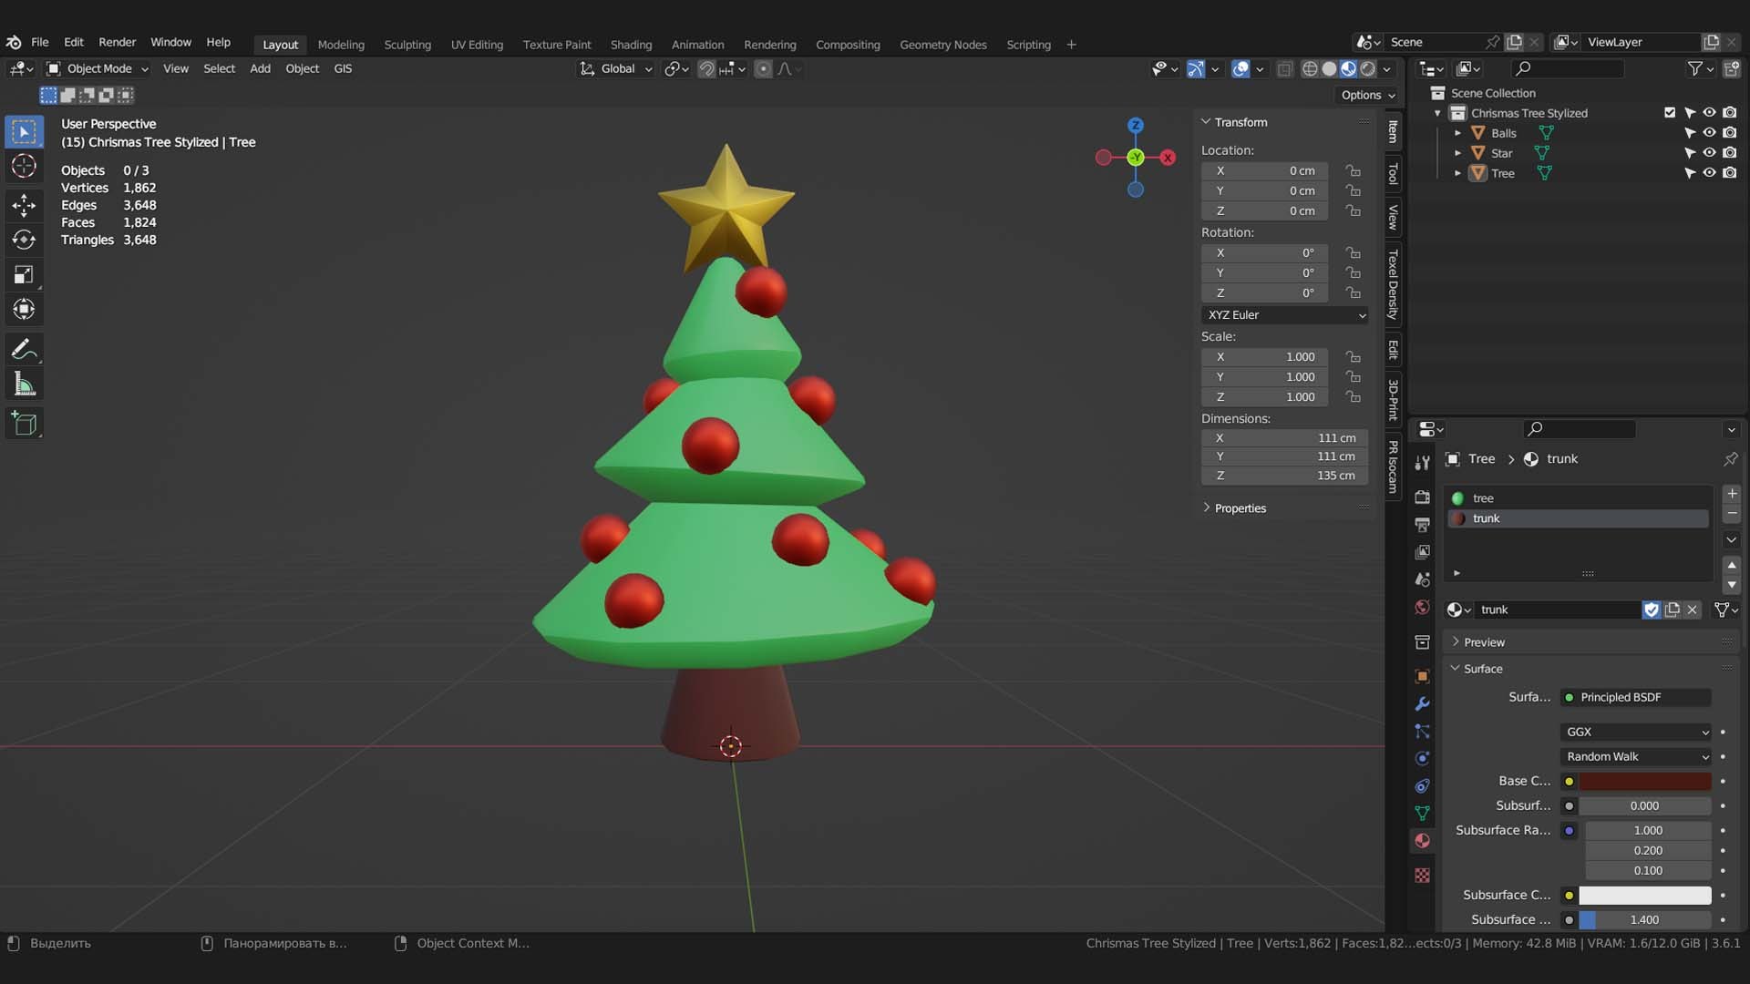The height and width of the screenshot is (984, 1750).
Task: Hide the Star collection in viewport
Action: tap(1710, 153)
